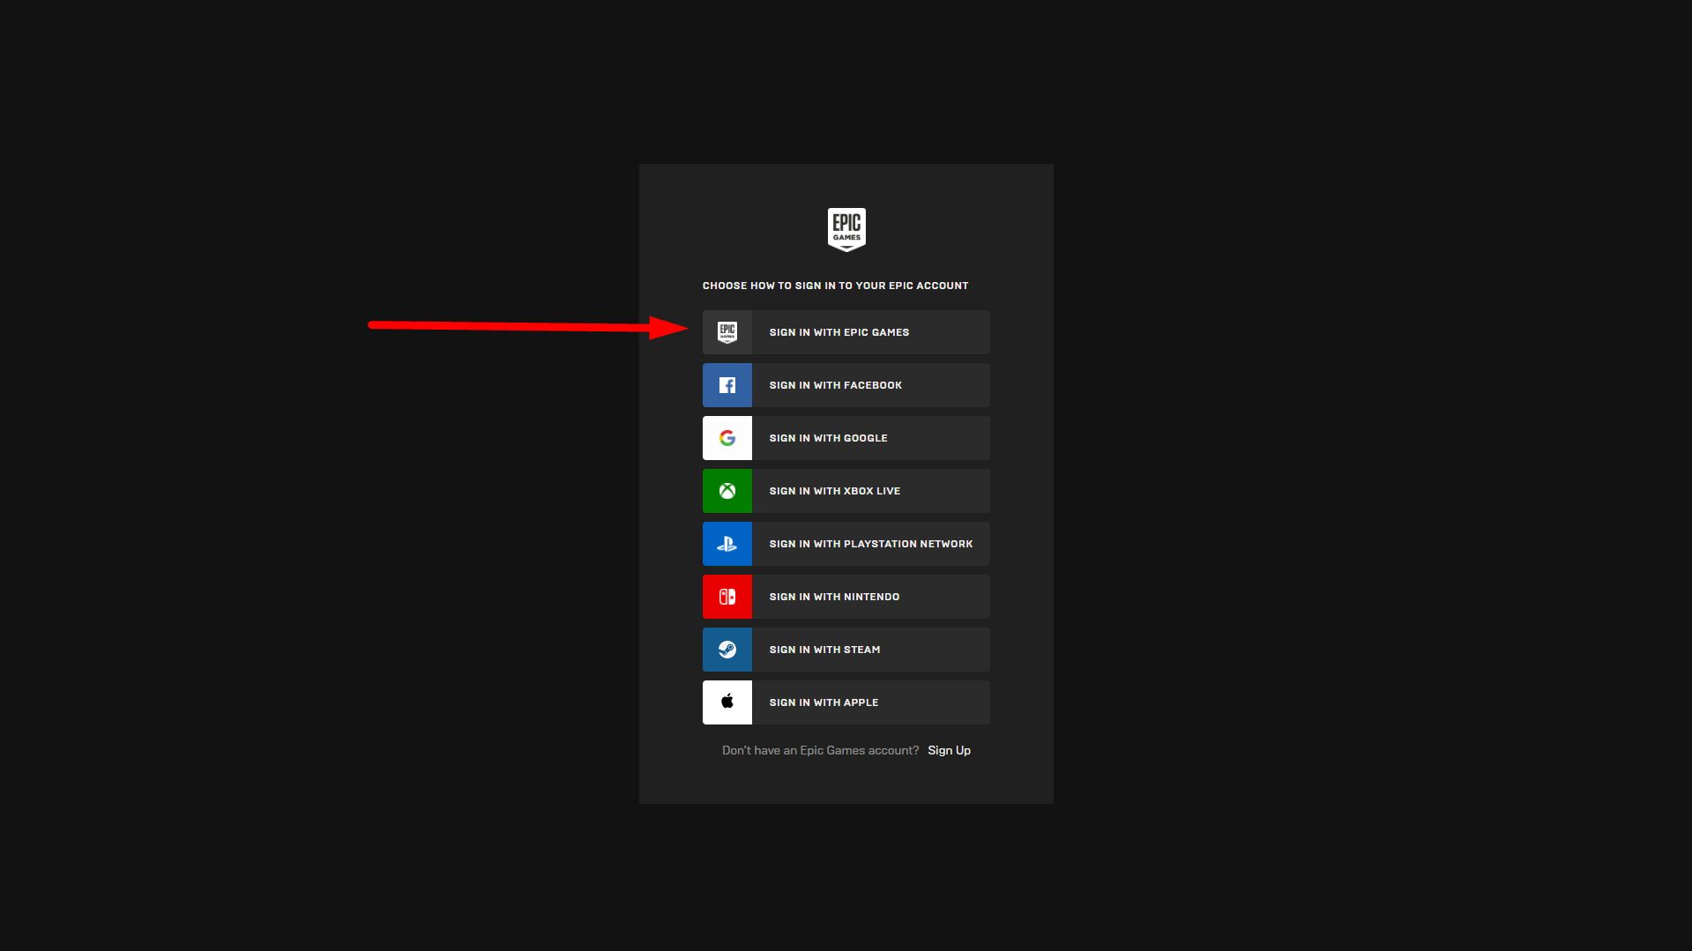This screenshot has width=1692, height=951.
Task: Click "Don't have an Epic Games account?" text
Action: coord(820,750)
